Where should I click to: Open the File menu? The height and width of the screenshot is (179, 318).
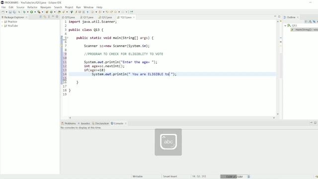(3, 7)
